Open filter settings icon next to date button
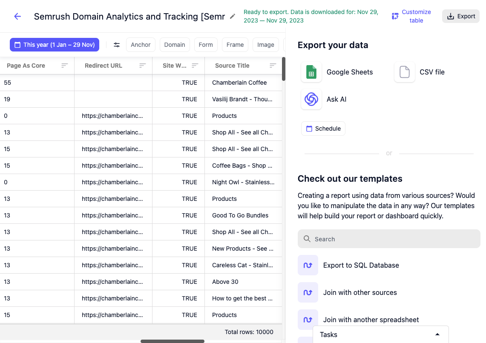This screenshot has width=486, height=343. [x=116, y=45]
